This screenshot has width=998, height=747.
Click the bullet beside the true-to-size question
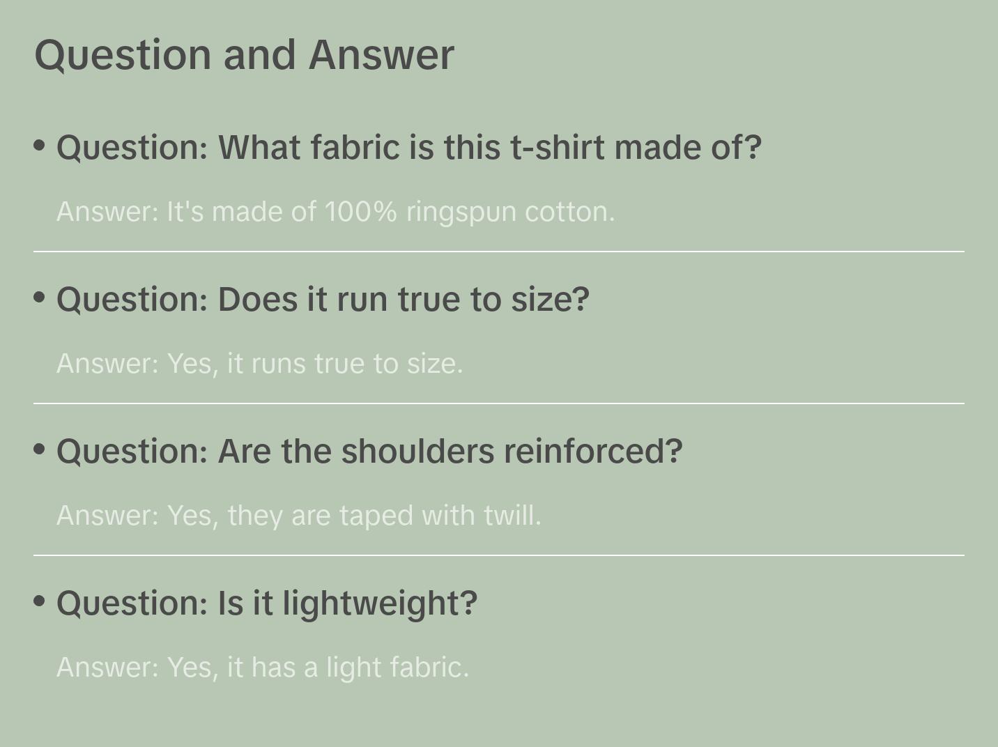40,298
